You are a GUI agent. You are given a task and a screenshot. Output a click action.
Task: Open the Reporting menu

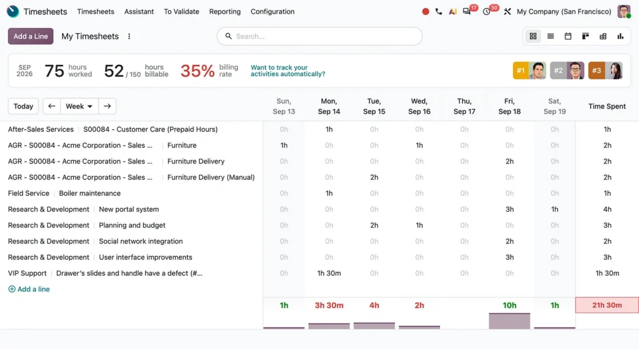pos(225,11)
